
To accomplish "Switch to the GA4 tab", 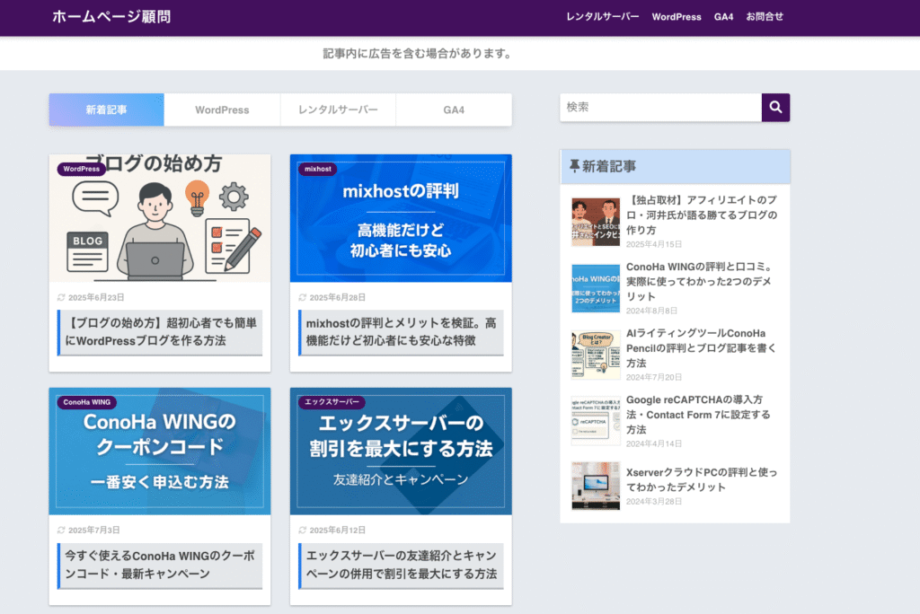I will tap(454, 110).
